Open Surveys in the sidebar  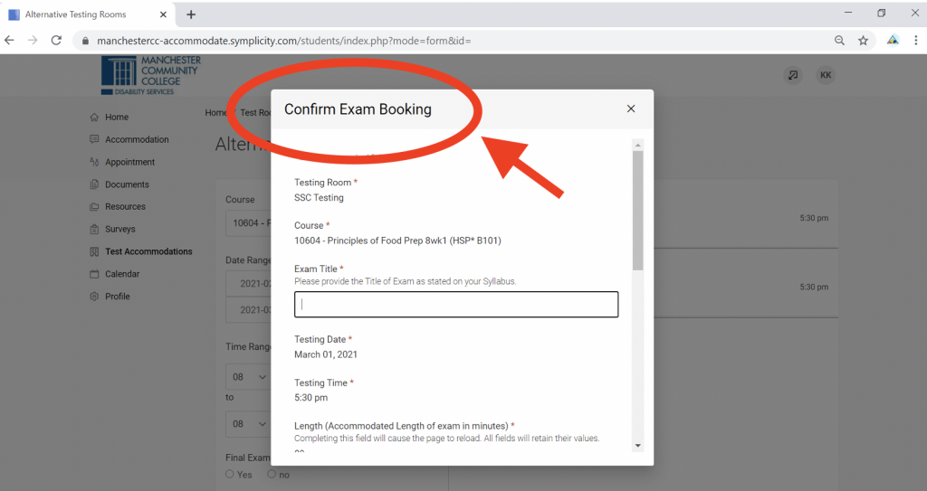120,230
